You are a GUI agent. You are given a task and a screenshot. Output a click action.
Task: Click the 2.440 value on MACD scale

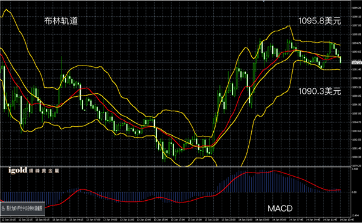tap(355, 169)
